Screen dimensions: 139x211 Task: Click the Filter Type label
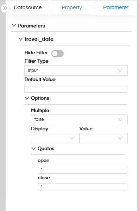click(37, 61)
